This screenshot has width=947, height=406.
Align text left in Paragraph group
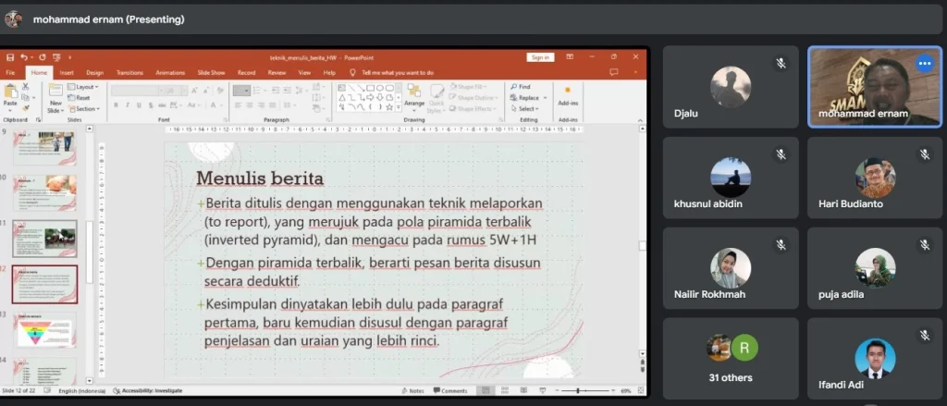[x=237, y=105]
